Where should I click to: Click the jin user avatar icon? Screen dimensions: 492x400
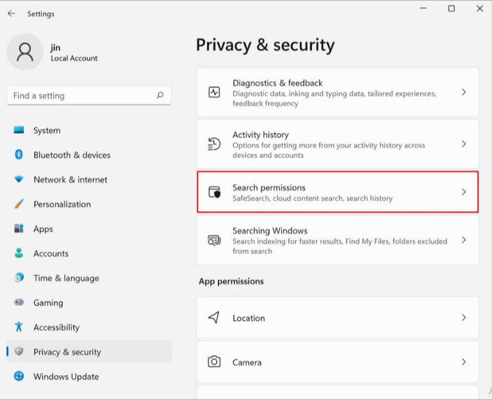click(25, 52)
